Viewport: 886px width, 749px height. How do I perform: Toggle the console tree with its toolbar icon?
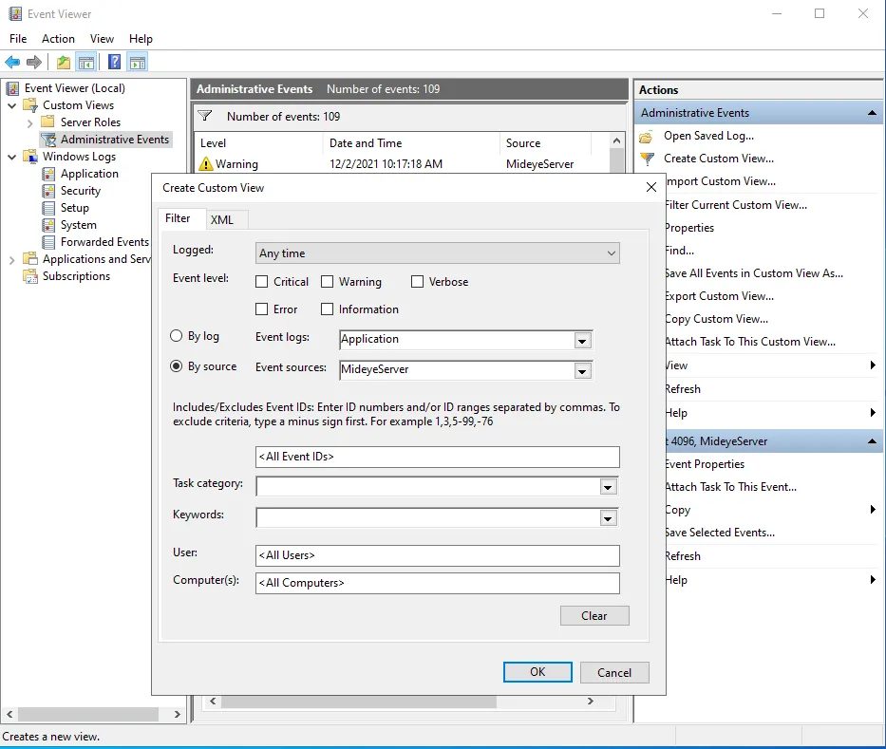pyautogui.click(x=85, y=62)
